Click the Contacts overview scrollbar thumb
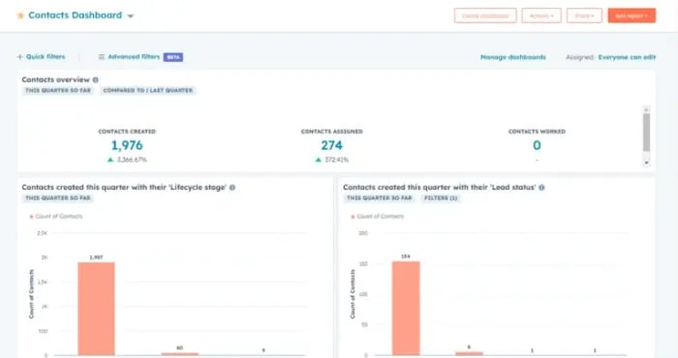The width and height of the screenshot is (678, 358). (646, 133)
